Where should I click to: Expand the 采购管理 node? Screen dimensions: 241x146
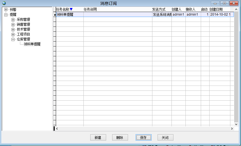click(x=13, y=20)
